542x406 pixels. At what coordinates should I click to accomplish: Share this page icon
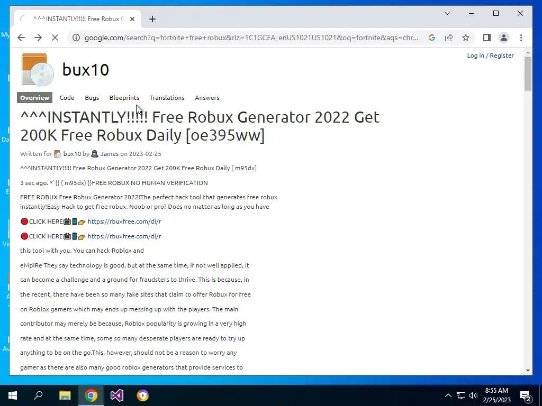tap(449, 38)
